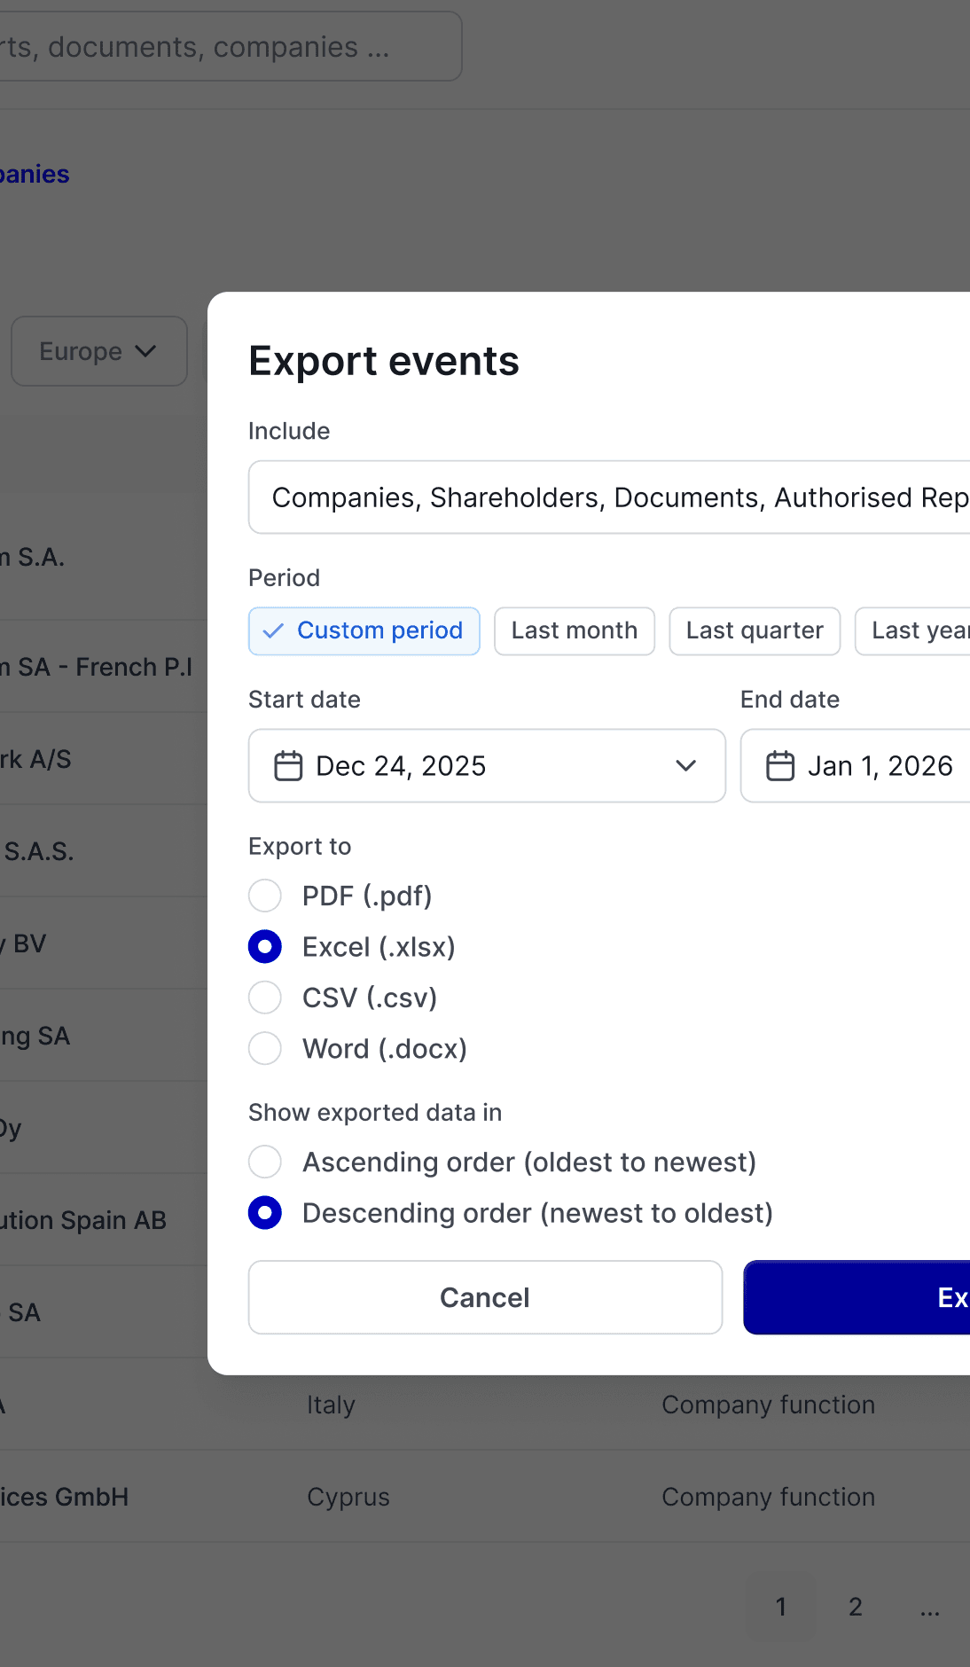This screenshot has width=970, height=1667.
Task: Select PDF (.pdf) export format
Action: click(265, 896)
